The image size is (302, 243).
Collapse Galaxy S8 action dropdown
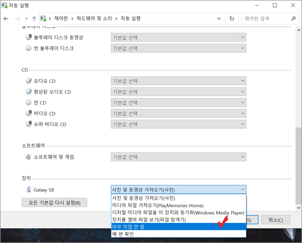click(x=179, y=190)
